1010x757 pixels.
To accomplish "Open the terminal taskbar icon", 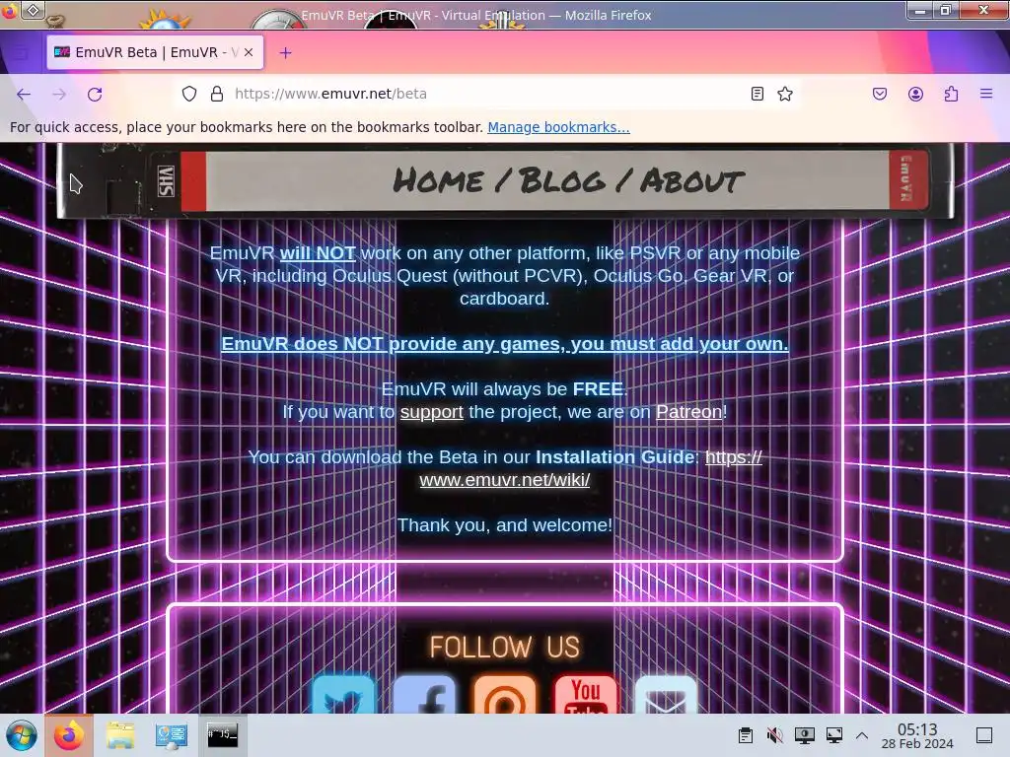I will (x=222, y=735).
